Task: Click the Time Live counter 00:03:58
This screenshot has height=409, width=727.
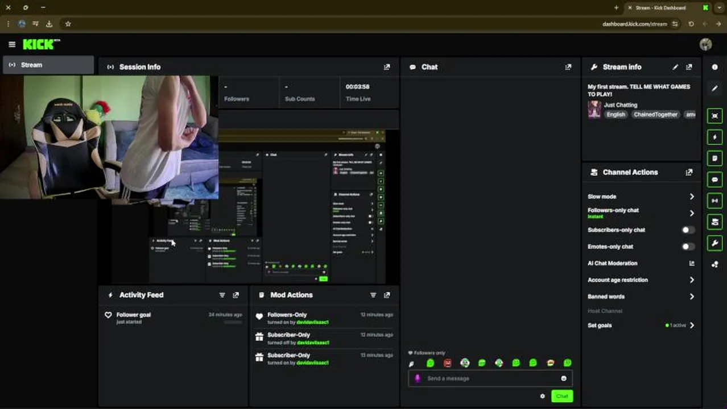Action: [x=358, y=86]
